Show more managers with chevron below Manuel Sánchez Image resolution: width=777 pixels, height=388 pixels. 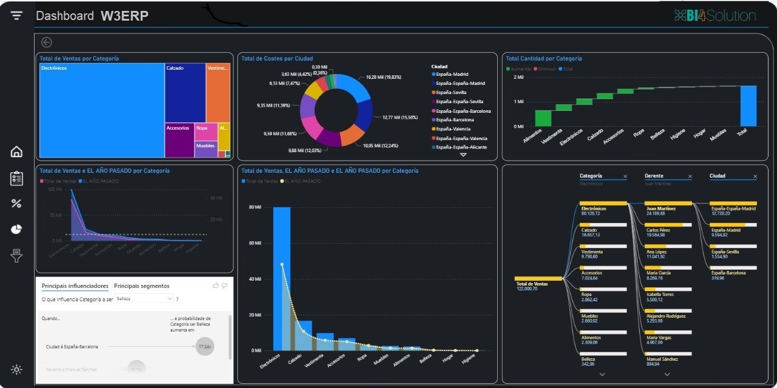667,374
